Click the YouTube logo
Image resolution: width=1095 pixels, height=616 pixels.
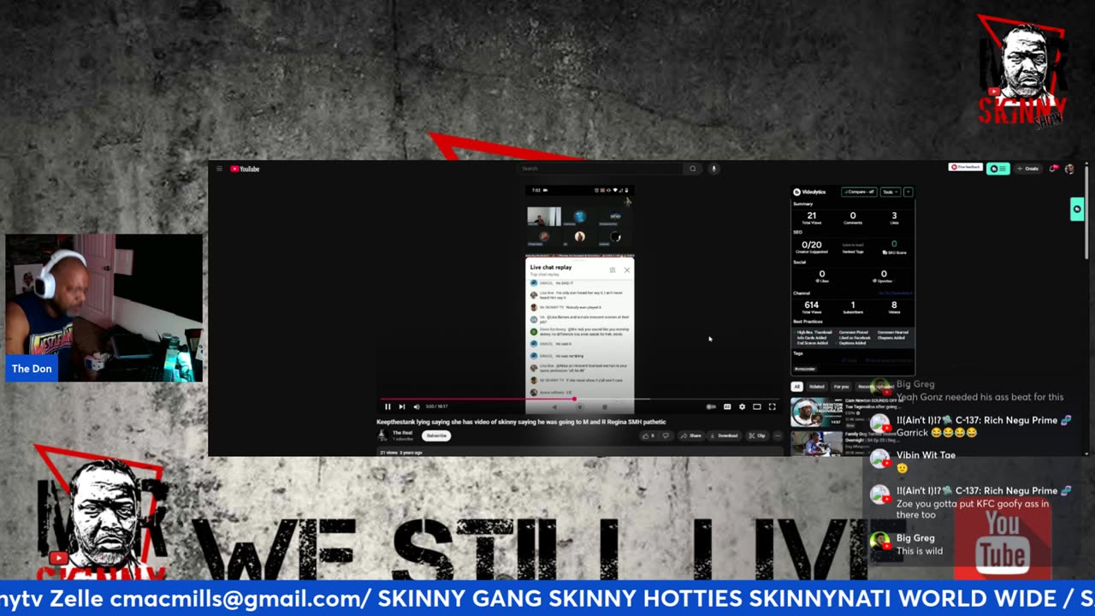tap(245, 169)
